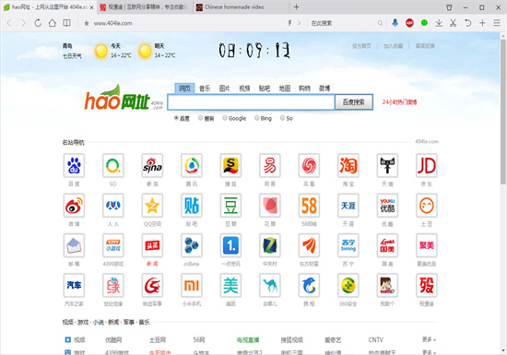Open the 七日天气 forecast link
507x355 pixels.
tap(72, 56)
